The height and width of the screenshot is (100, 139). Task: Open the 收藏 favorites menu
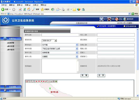28,5
